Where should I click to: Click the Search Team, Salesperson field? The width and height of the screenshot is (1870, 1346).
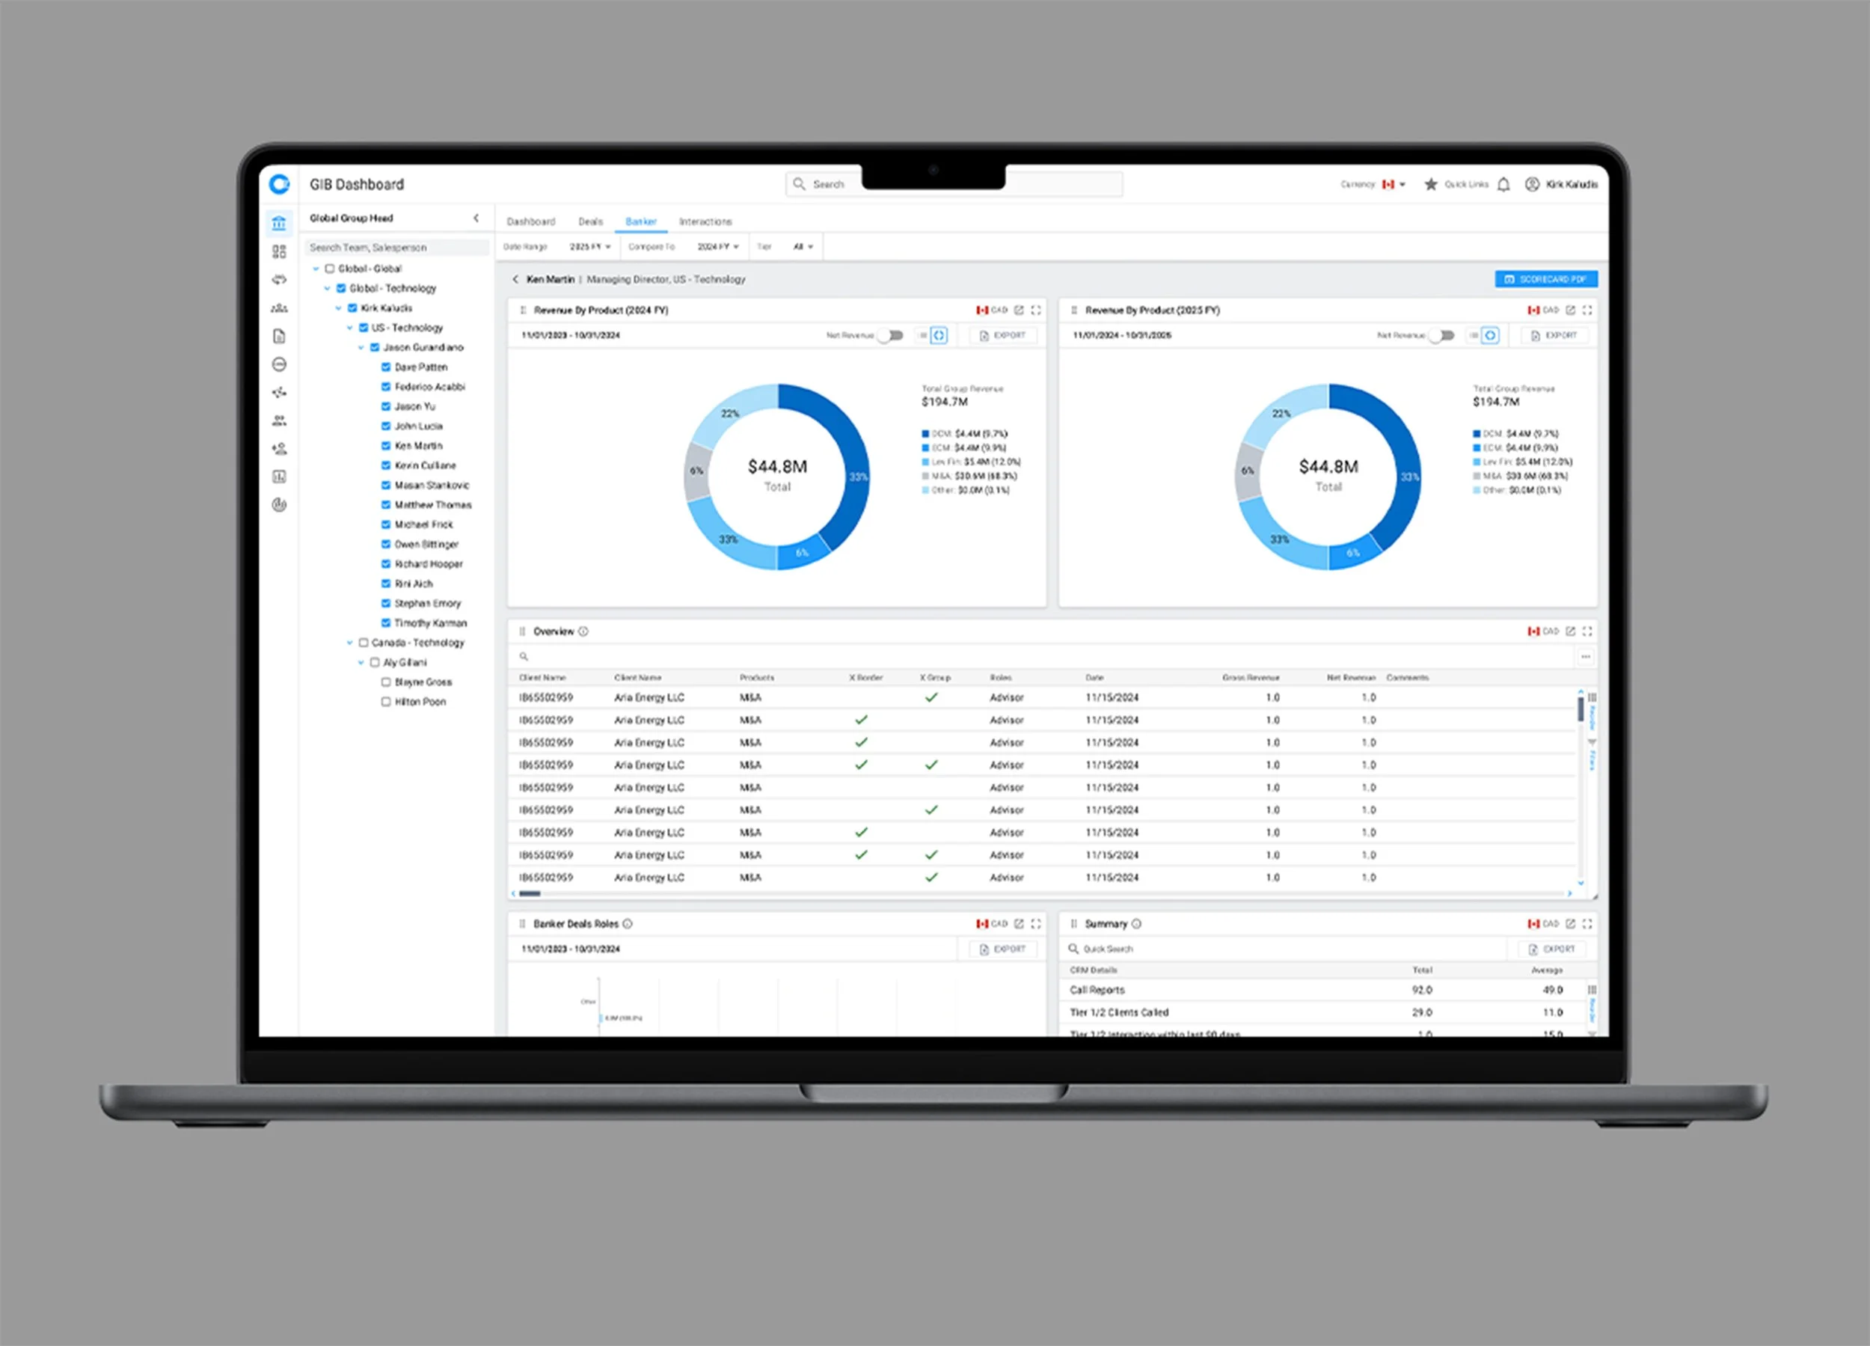click(396, 248)
